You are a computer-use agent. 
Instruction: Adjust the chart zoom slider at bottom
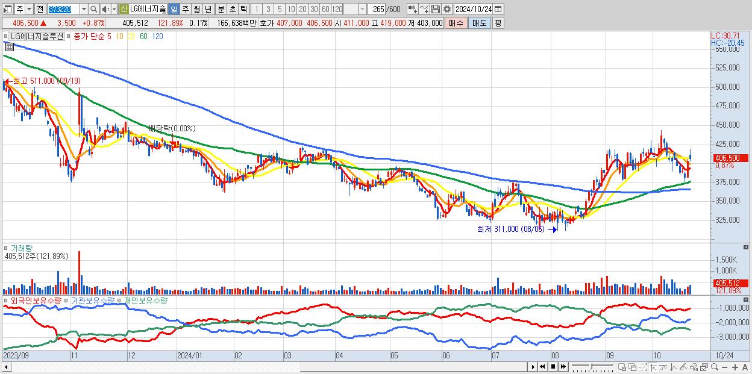tap(591, 367)
